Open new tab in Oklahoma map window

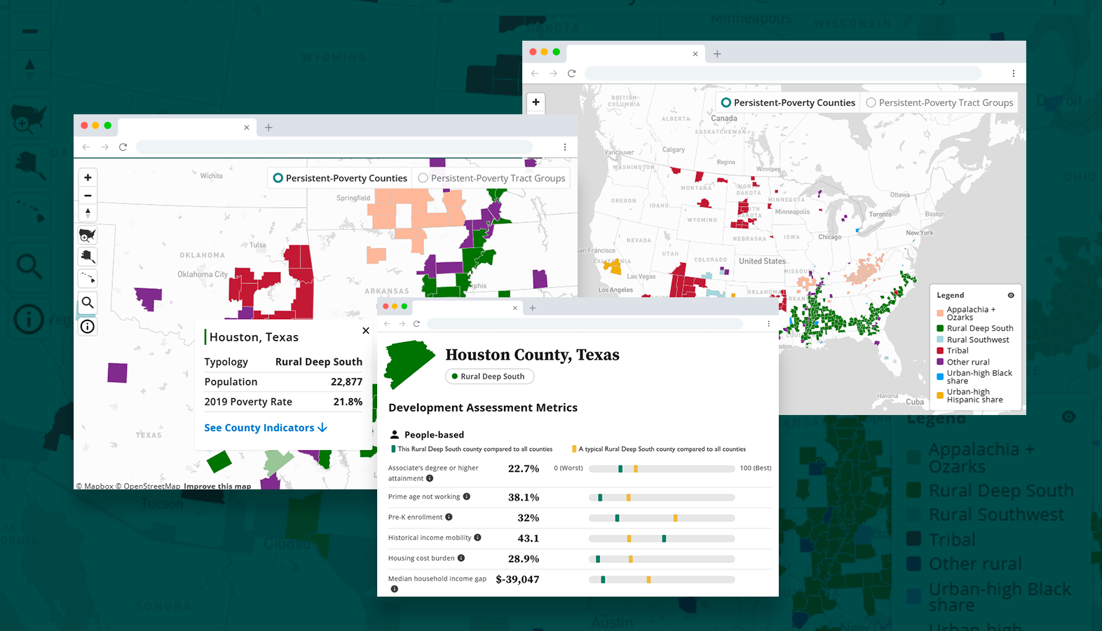(x=268, y=128)
